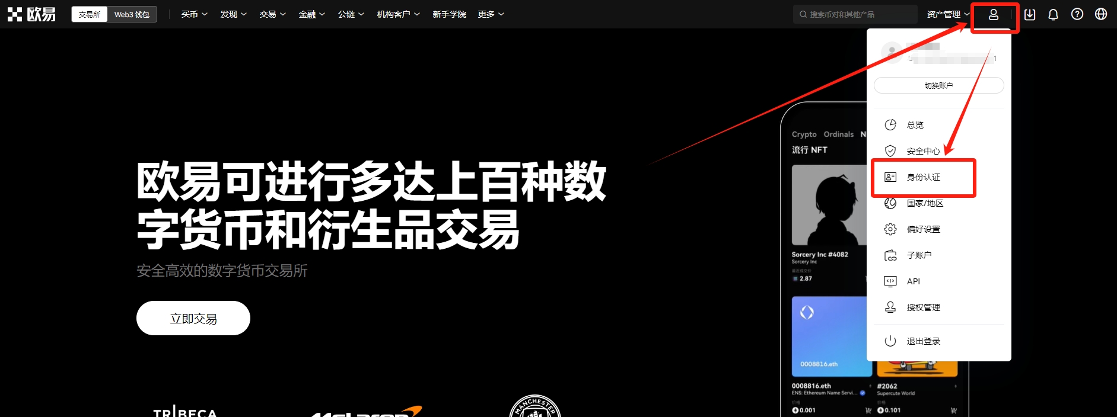Click the 授权管理 stamp icon
This screenshot has height=417, width=1117.
click(890, 307)
